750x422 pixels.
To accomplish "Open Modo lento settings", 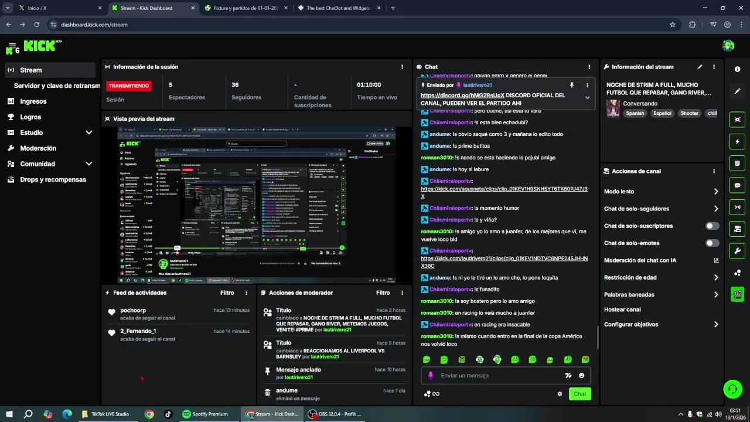I will [661, 192].
